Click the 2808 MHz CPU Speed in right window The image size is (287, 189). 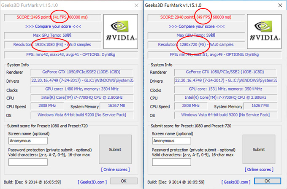(x=191, y=106)
